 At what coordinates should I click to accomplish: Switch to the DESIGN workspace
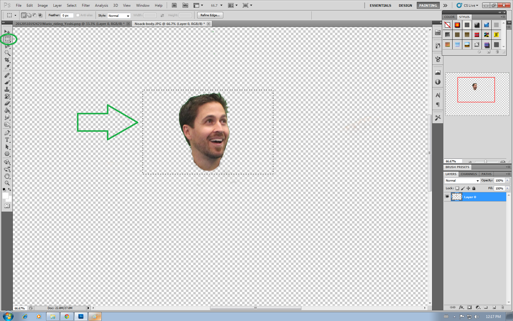click(x=405, y=5)
